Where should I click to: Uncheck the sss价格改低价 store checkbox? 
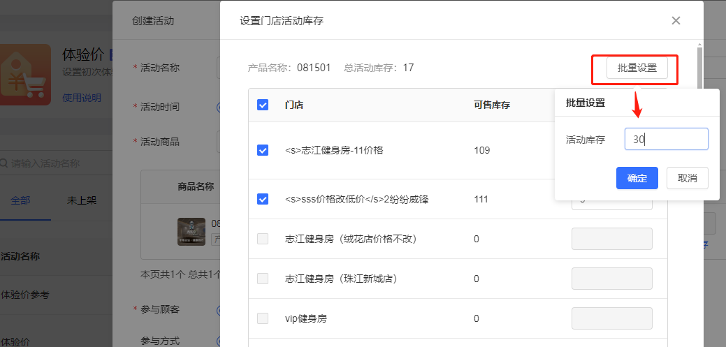[x=263, y=199]
